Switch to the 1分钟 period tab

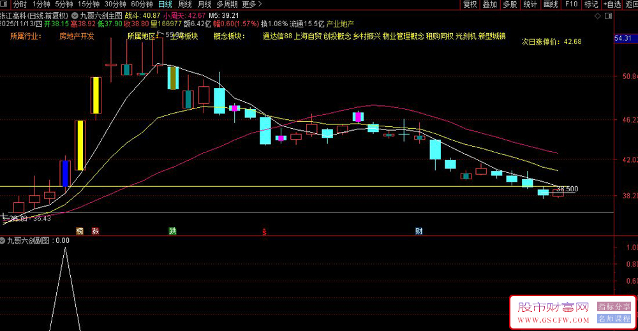coord(41,4)
